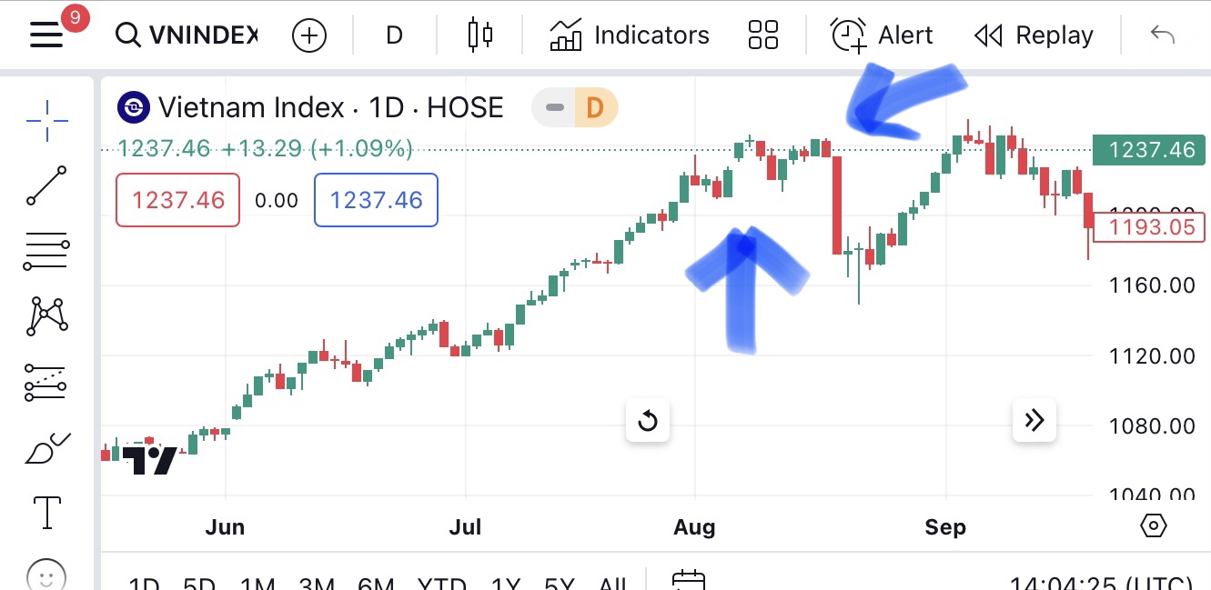Select the XABCD pattern tool
Screen dimensions: 1211x590
pos(46,315)
